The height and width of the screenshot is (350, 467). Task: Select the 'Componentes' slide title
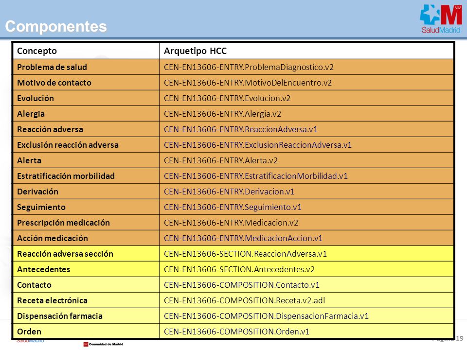56,26
